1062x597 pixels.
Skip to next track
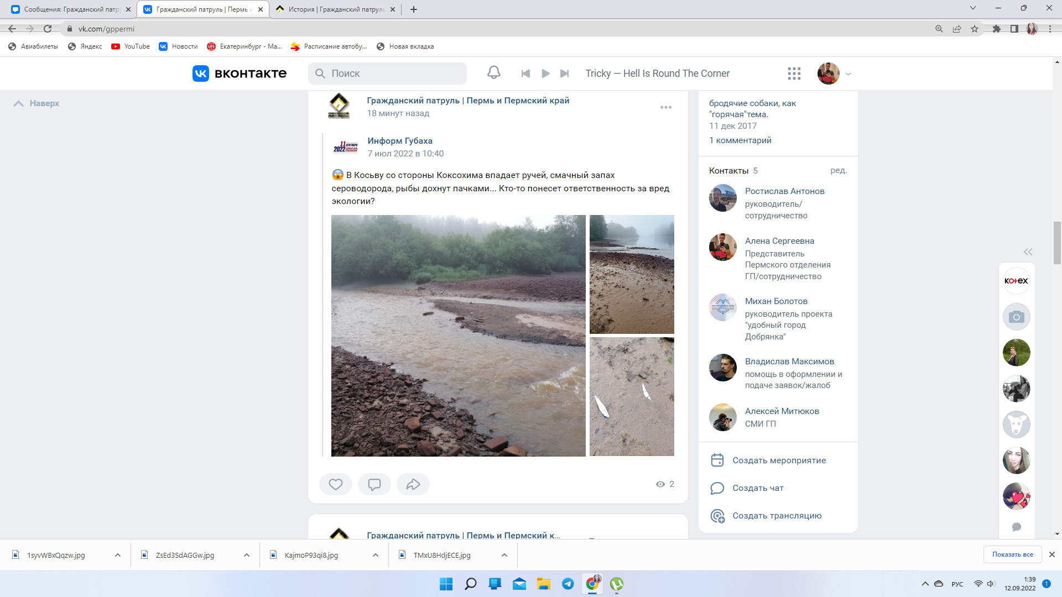click(x=564, y=74)
